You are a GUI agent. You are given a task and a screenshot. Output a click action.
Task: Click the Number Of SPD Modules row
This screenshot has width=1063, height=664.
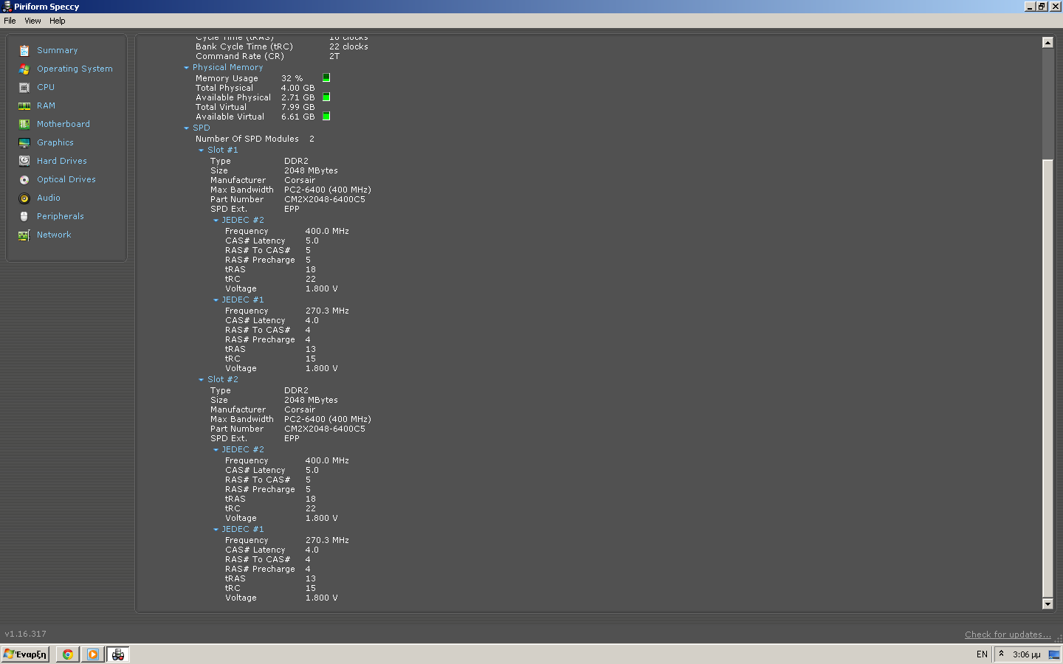(255, 139)
